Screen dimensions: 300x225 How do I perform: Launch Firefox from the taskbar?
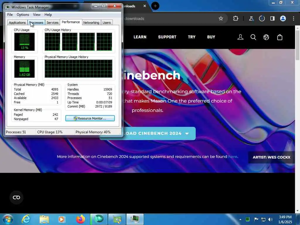pyautogui.click(x=81, y=219)
